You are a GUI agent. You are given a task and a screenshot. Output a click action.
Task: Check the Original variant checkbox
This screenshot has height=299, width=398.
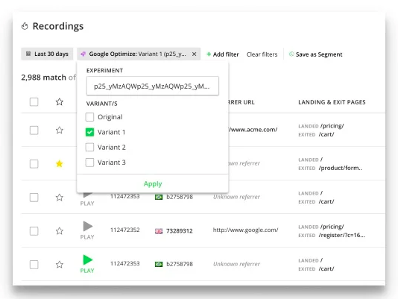coord(89,117)
